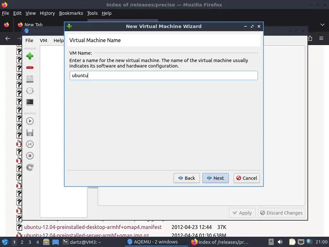Click the wizard's green plus title icon
Image resolution: width=329 pixels, height=247 pixels.
69,26
